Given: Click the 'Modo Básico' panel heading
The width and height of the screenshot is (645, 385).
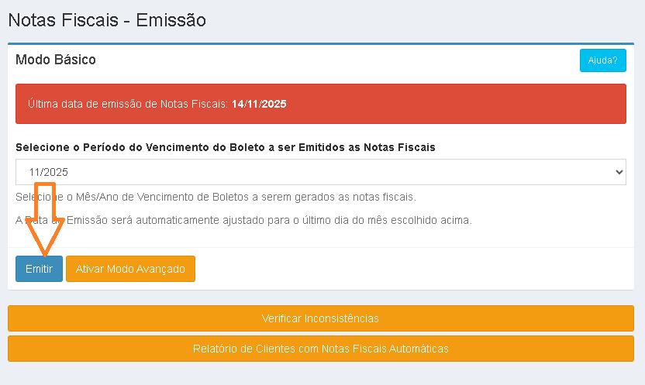Looking at the screenshot, I should click(x=56, y=60).
